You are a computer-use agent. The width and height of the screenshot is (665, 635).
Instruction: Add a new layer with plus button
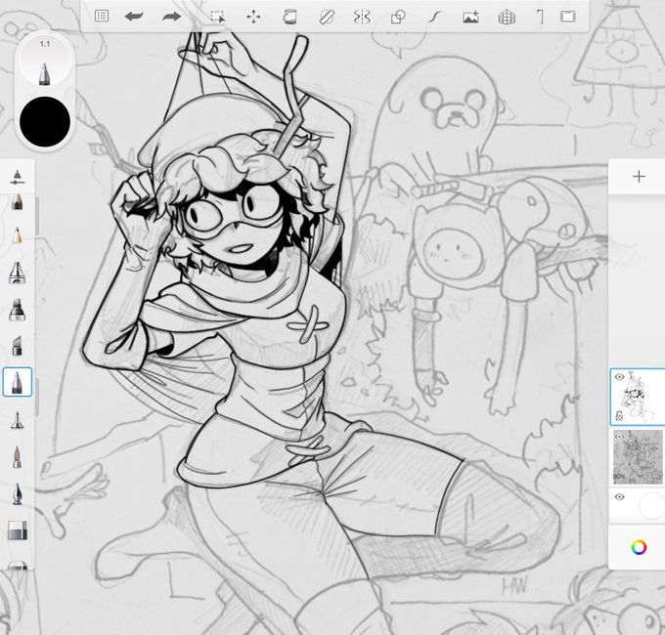(x=639, y=176)
